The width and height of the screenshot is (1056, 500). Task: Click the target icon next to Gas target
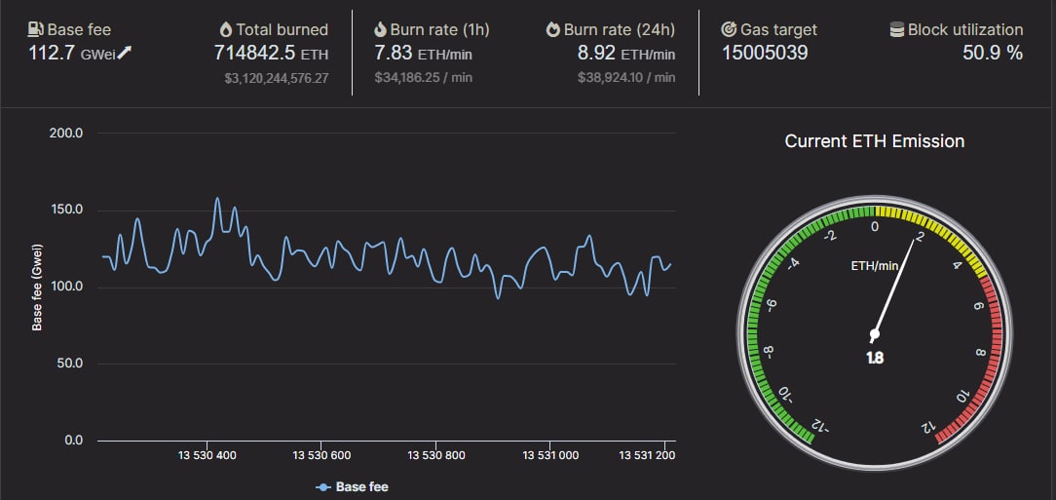(x=729, y=29)
